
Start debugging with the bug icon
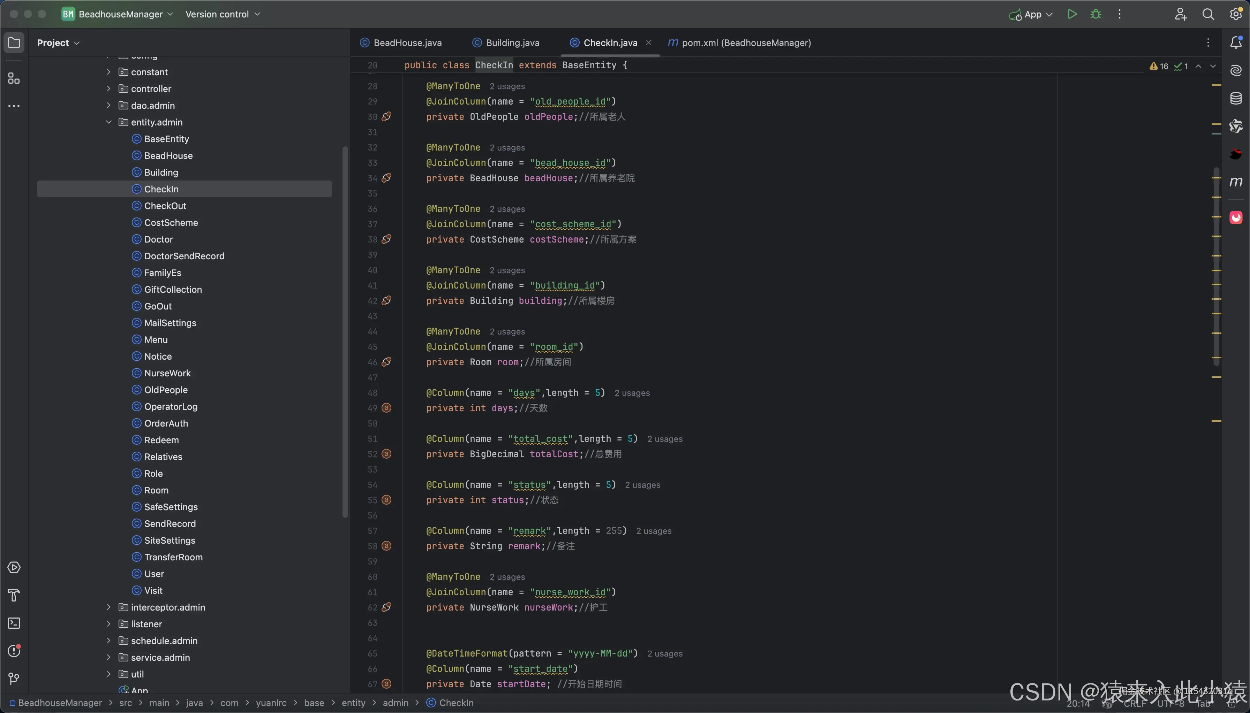[1095, 14]
